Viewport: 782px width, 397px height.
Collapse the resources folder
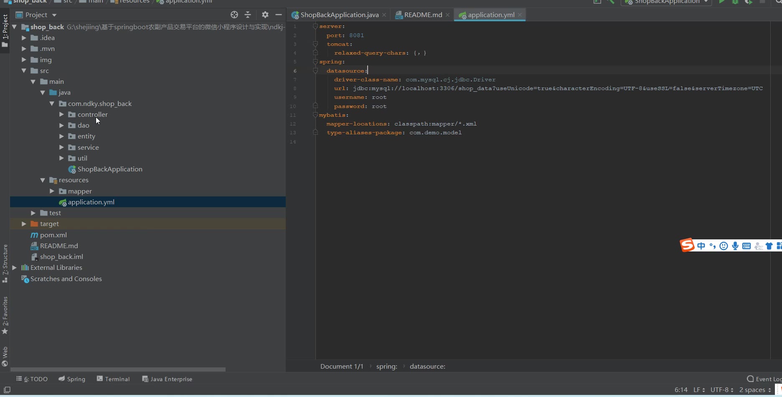coord(43,180)
